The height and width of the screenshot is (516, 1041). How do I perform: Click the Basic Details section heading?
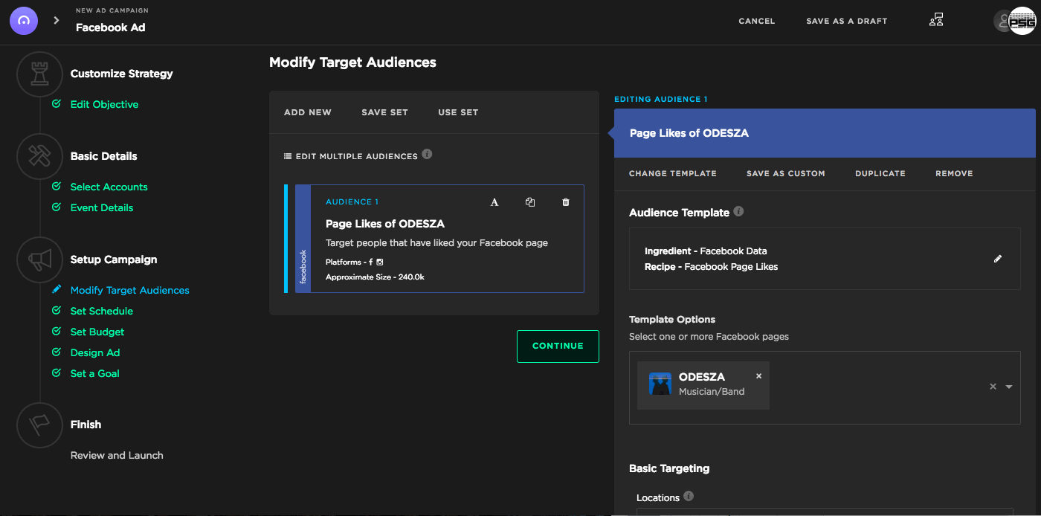[104, 156]
